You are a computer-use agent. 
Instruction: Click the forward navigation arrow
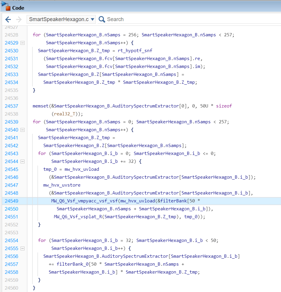pos(18,19)
